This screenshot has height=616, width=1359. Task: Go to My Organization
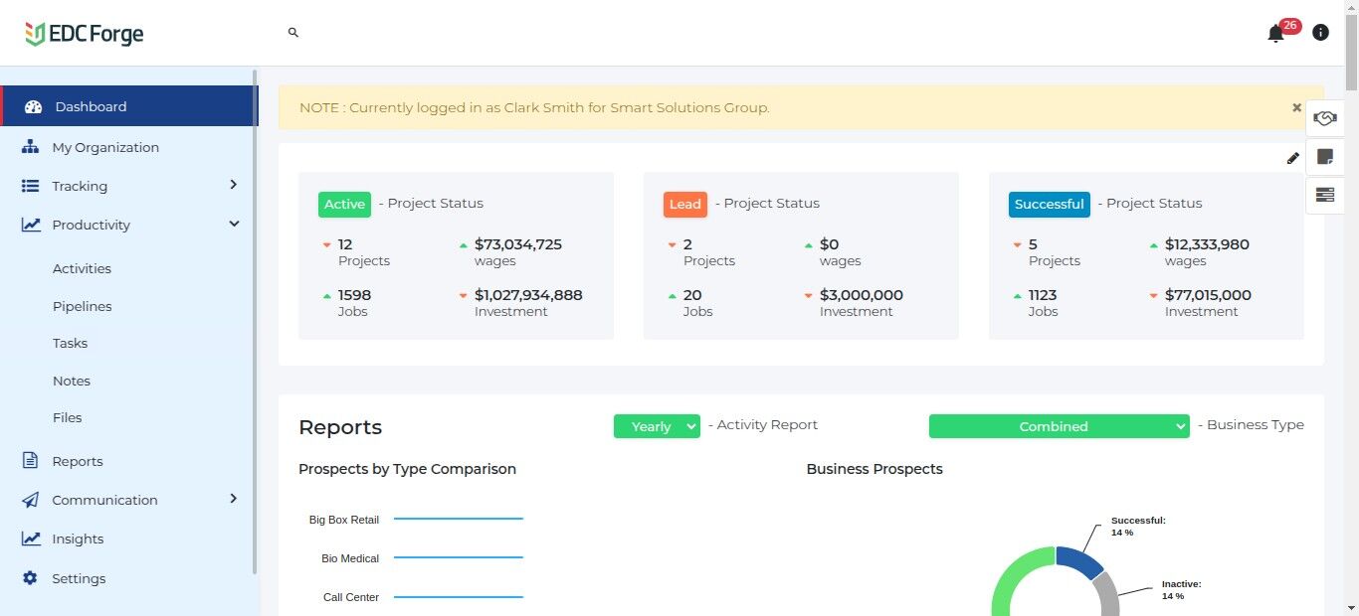(x=105, y=147)
